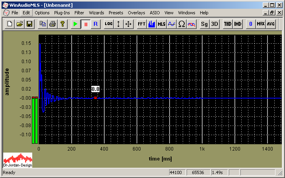Select the FFT analysis mode
This screenshot has height=178, width=285.
pos(141,24)
